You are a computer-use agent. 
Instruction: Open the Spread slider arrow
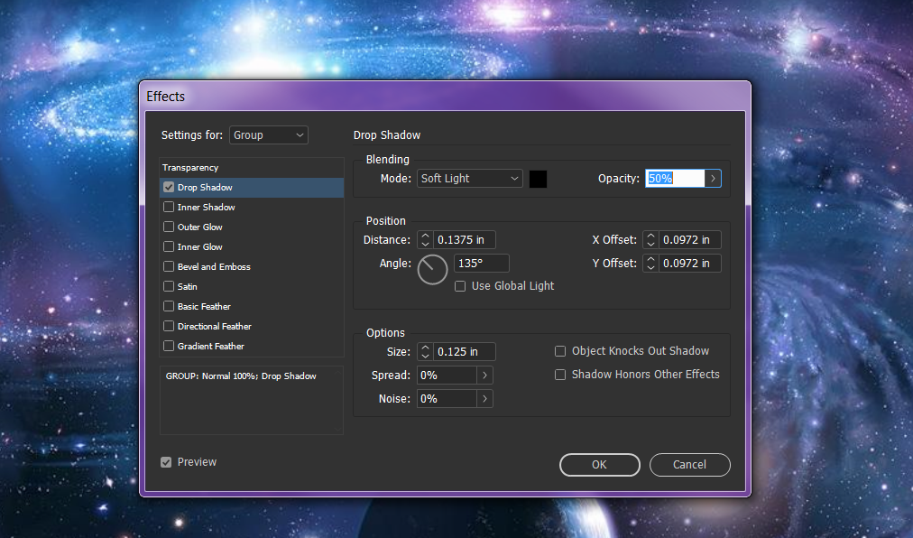tap(484, 376)
